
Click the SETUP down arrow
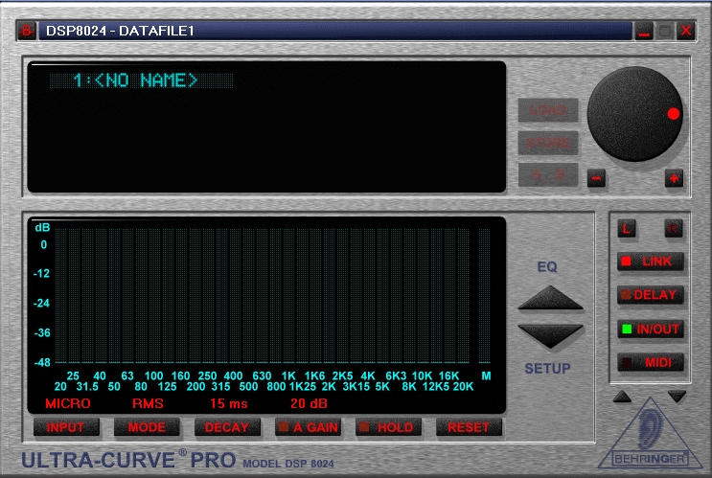point(550,336)
